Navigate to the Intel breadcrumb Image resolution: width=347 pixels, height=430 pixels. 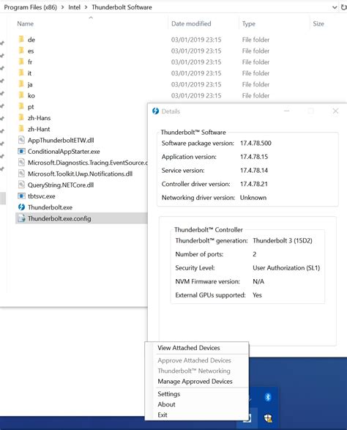click(x=74, y=7)
